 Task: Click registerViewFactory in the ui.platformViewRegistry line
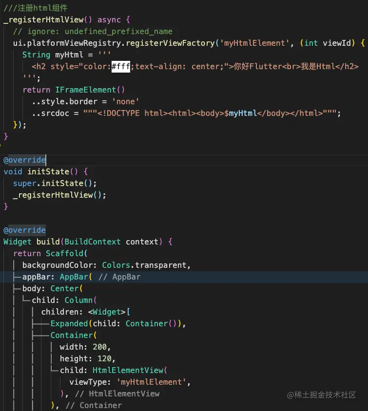coord(170,43)
